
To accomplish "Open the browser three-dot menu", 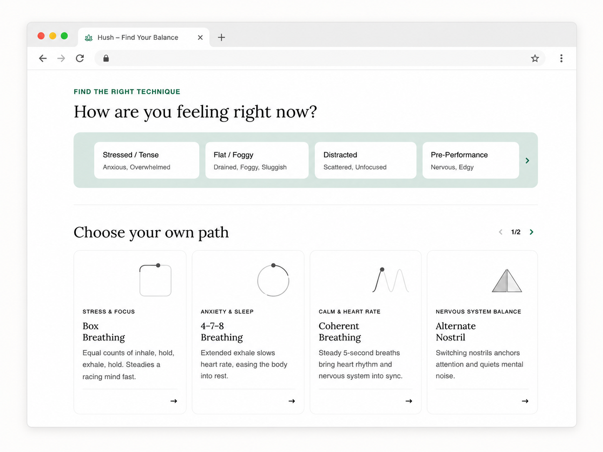I will click(x=561, y=58).
